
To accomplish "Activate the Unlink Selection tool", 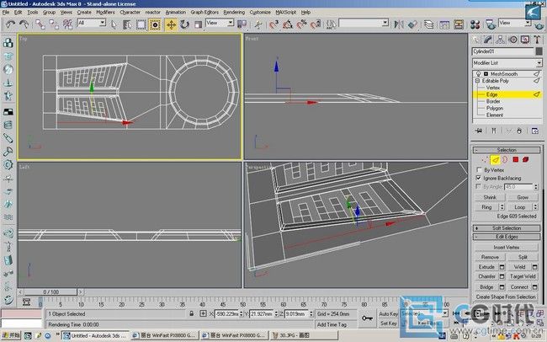I will click(54, 24).
